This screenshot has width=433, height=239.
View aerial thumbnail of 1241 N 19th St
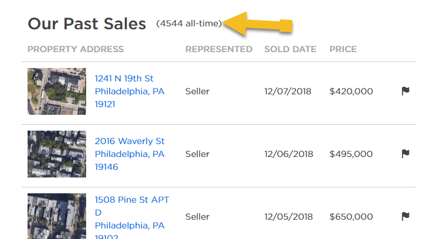[x=57, y=91]
